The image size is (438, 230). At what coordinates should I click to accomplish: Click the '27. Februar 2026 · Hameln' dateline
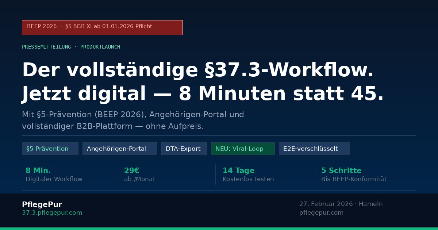pos(341,204)
